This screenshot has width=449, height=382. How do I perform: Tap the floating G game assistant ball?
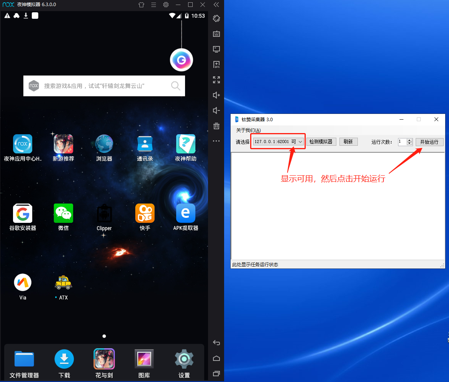182,60
